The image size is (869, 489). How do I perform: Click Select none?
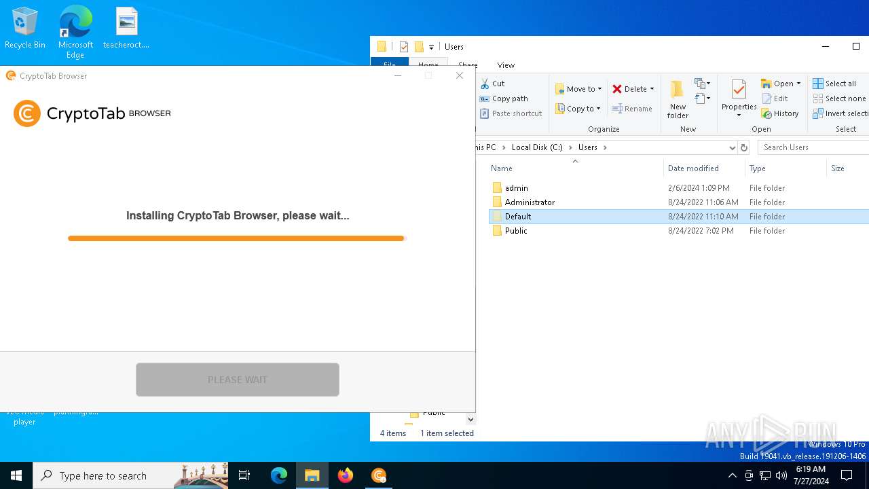[x=839, y=98]
